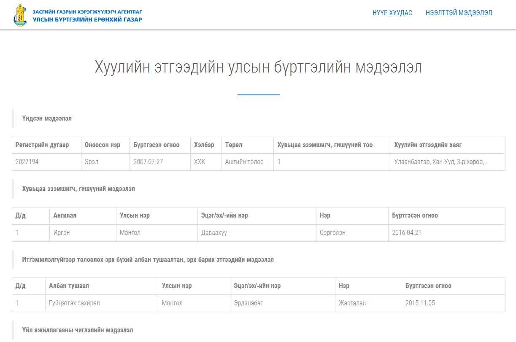516x342 pixels.
Task: Click the state emblem logo icon
Action: click(x=20, y=15)
